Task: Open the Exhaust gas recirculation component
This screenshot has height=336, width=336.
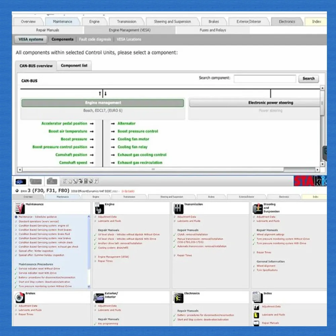Action: point(140,163)
